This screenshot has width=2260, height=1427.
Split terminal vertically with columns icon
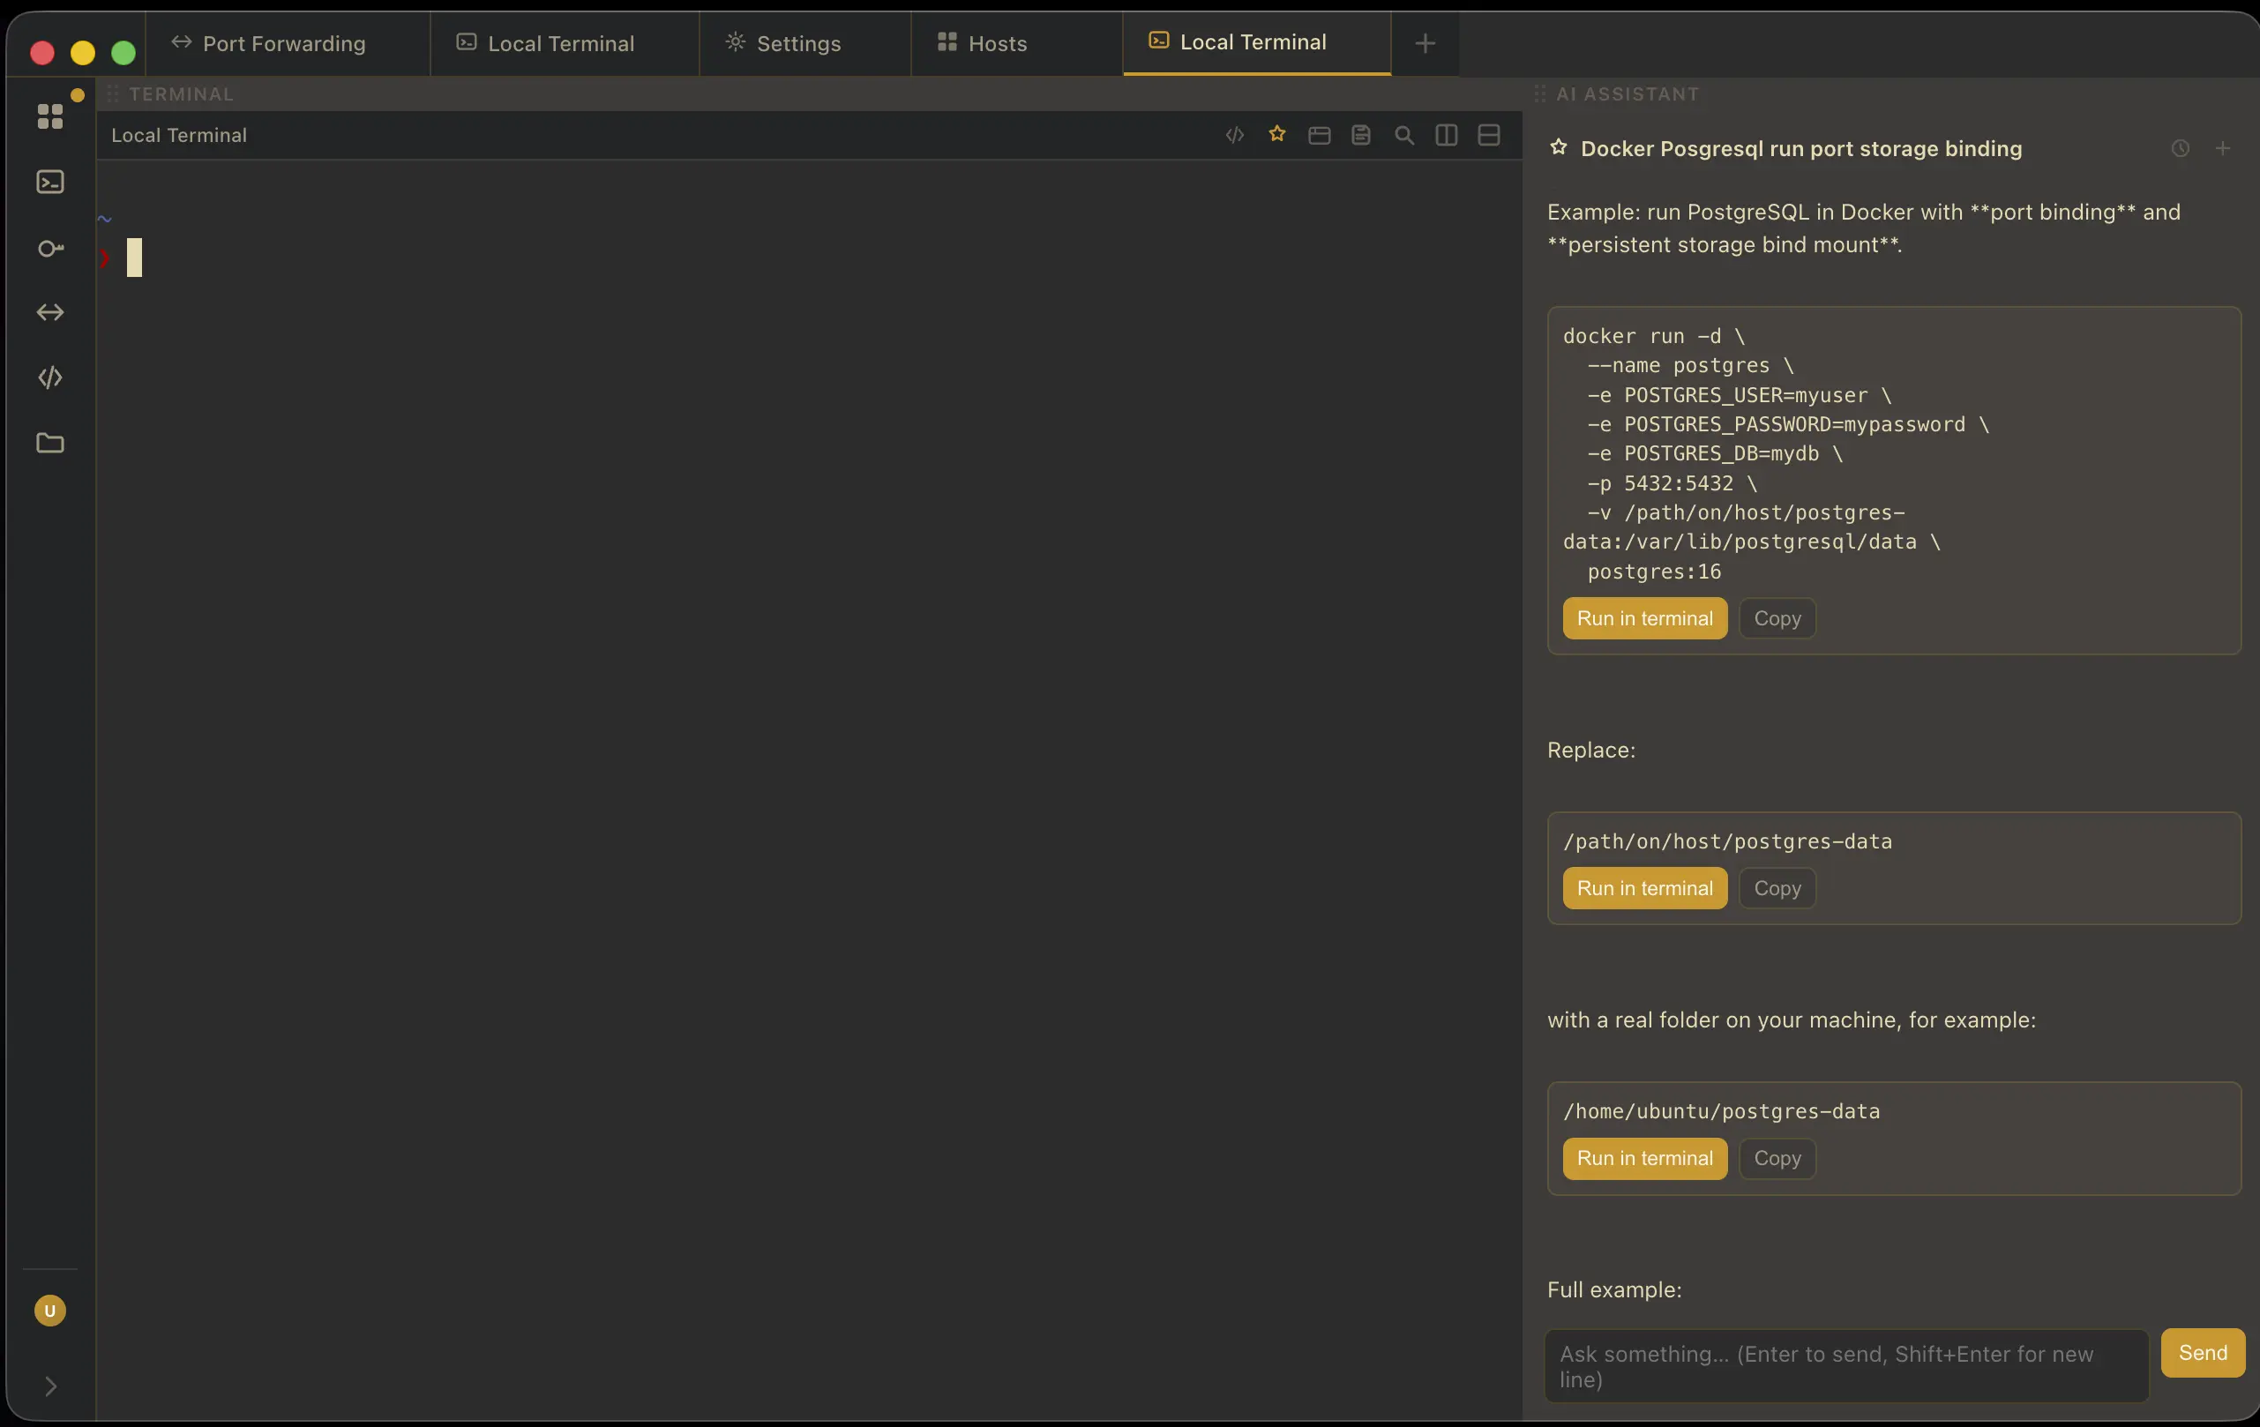click(1447, 135)
